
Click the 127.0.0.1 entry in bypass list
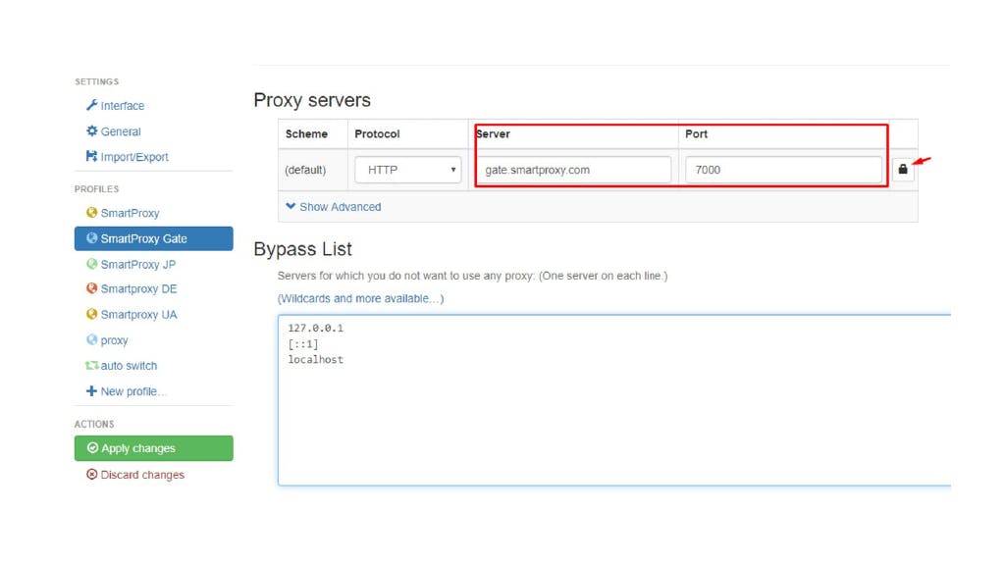tap(315, 328)
